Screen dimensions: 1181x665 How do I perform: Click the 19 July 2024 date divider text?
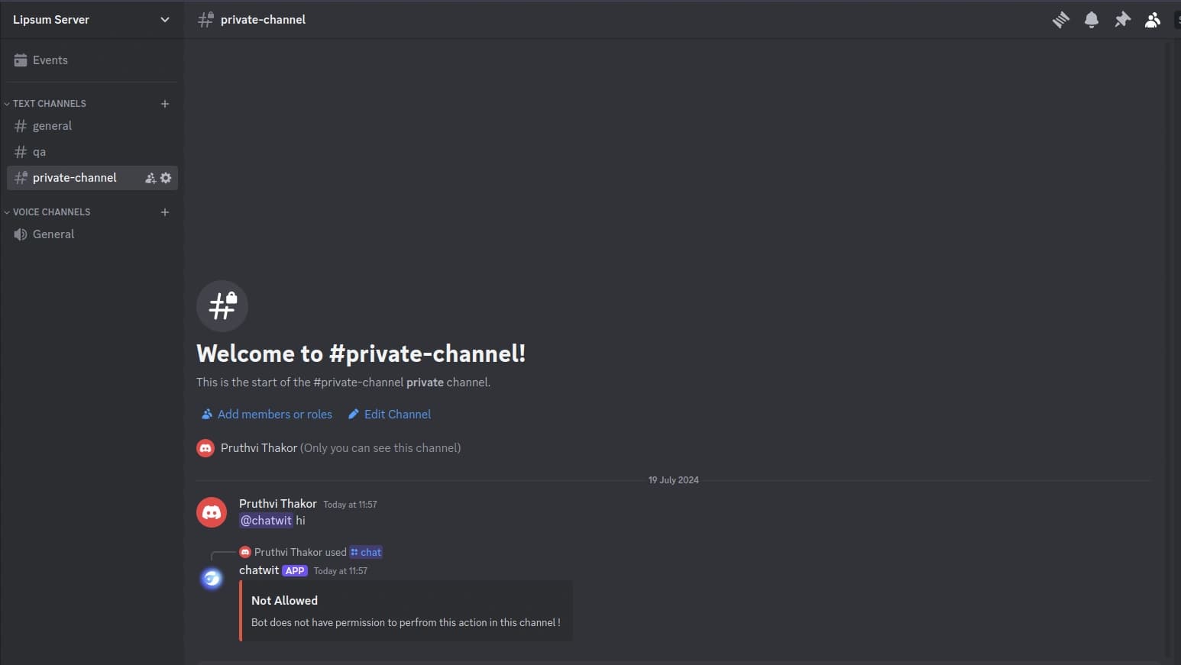coord(674,480)
